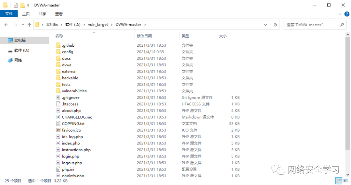Click the scrollbar up arrow
The height and width of the screenshot is (185, 351).
[x=348, y=35]
